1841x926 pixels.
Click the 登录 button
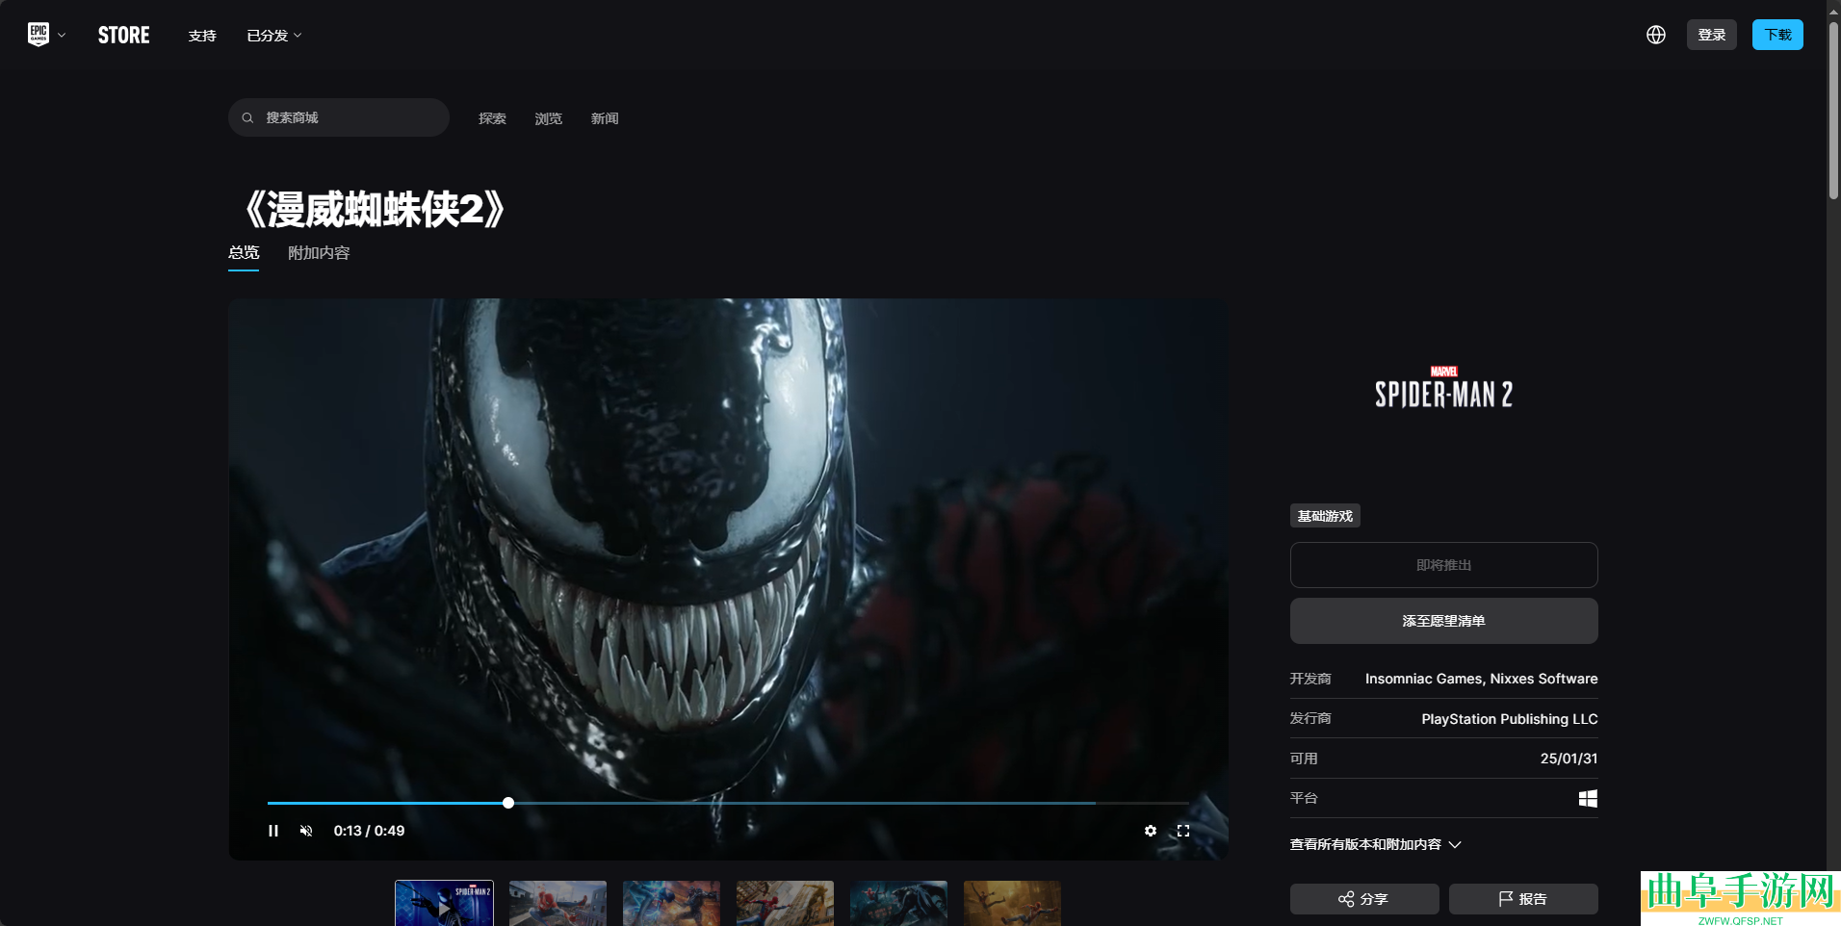1711,35
